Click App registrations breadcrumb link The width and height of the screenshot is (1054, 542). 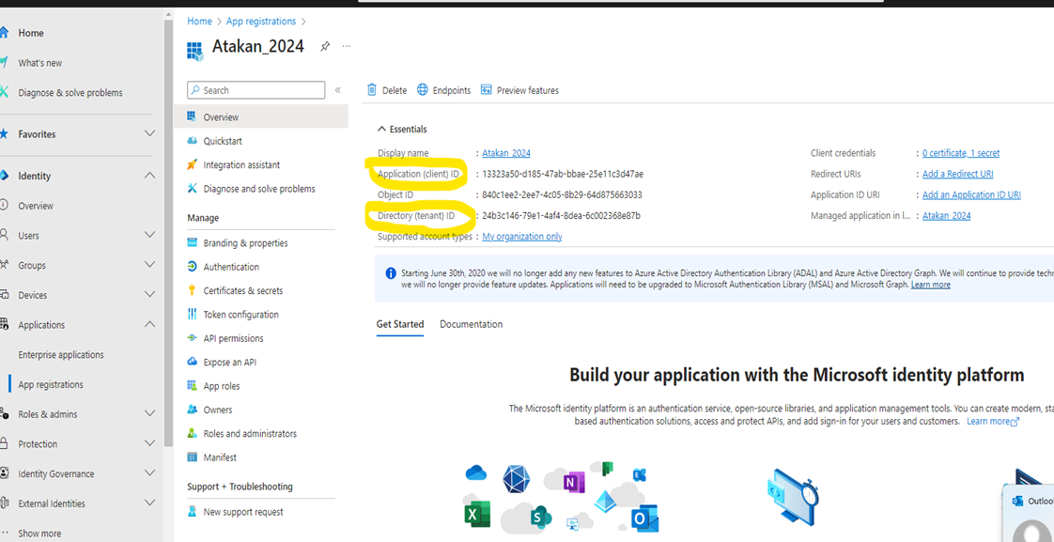261,22
